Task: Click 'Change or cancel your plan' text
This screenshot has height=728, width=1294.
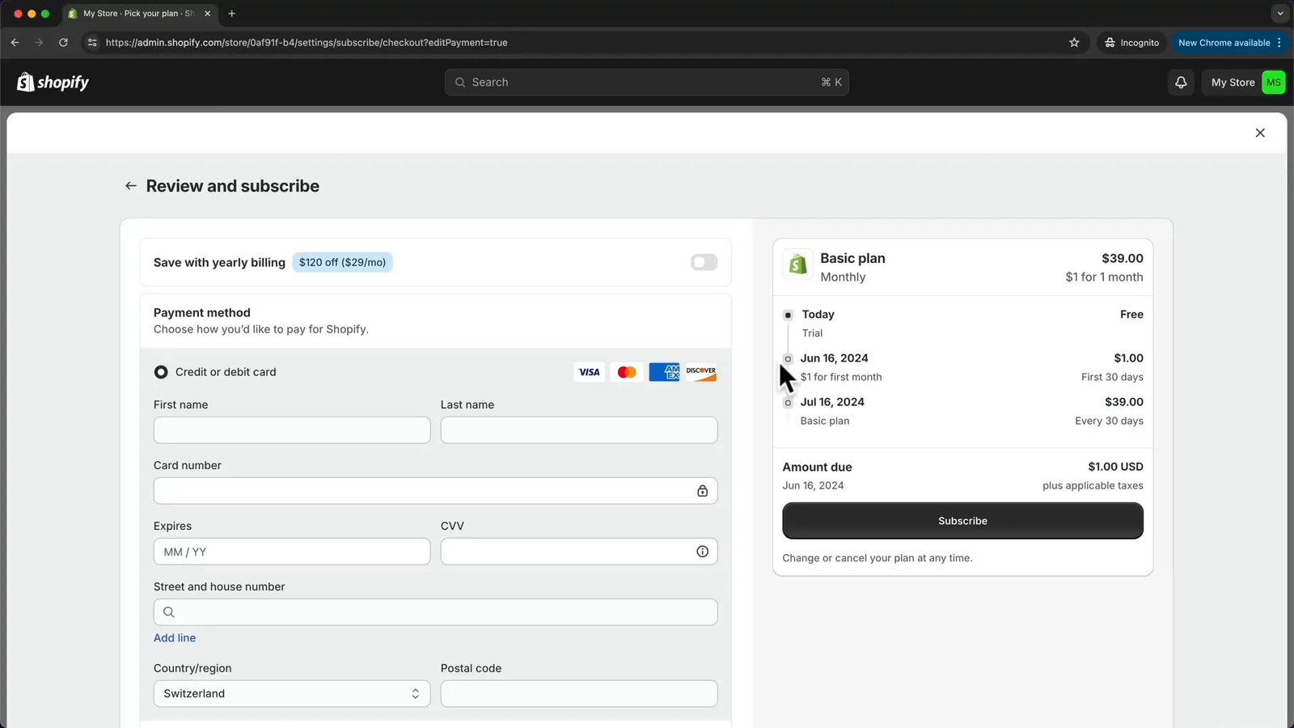Action: click(877, 558)
